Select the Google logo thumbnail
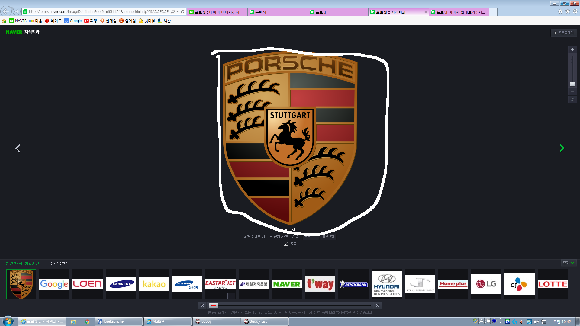 [x=54, y=284]
